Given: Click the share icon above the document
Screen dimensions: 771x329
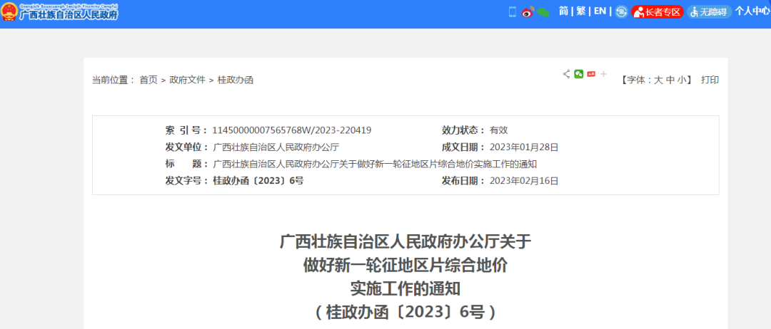Looking at the screenshot, I should (x=567, y=74).
